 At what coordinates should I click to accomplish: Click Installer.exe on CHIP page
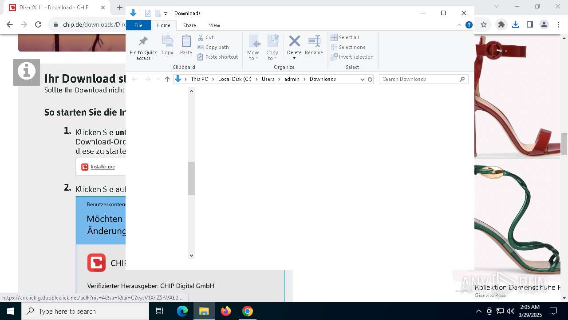(103, 167)
